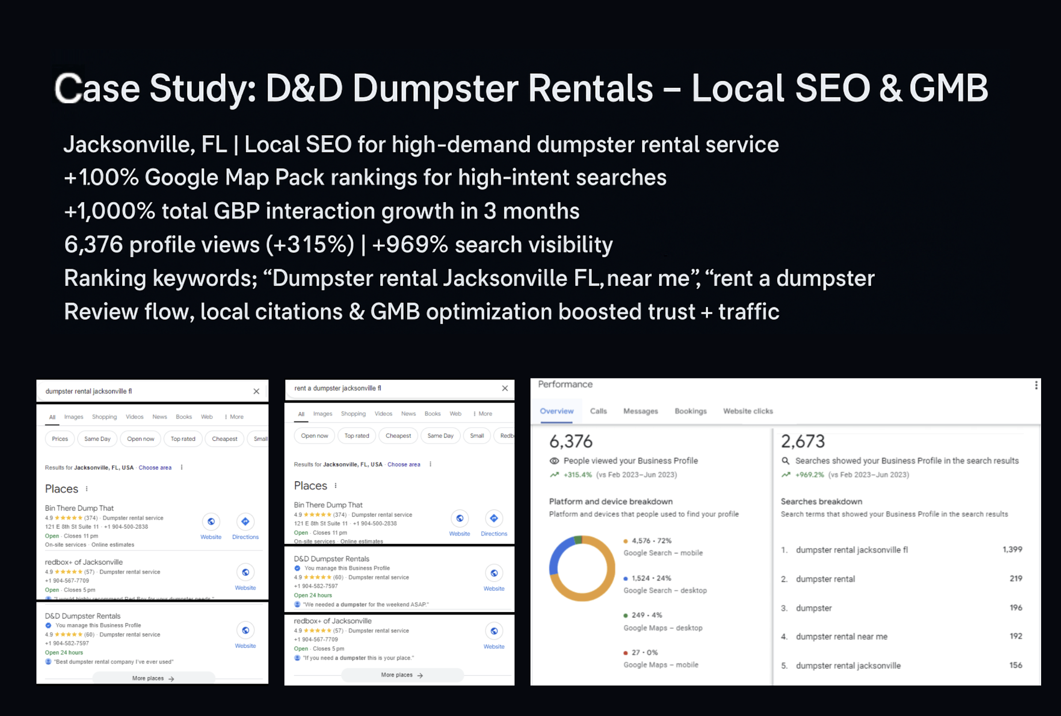
Task: Open results area options dots, left panel
Action: click(x=182, y=467)
